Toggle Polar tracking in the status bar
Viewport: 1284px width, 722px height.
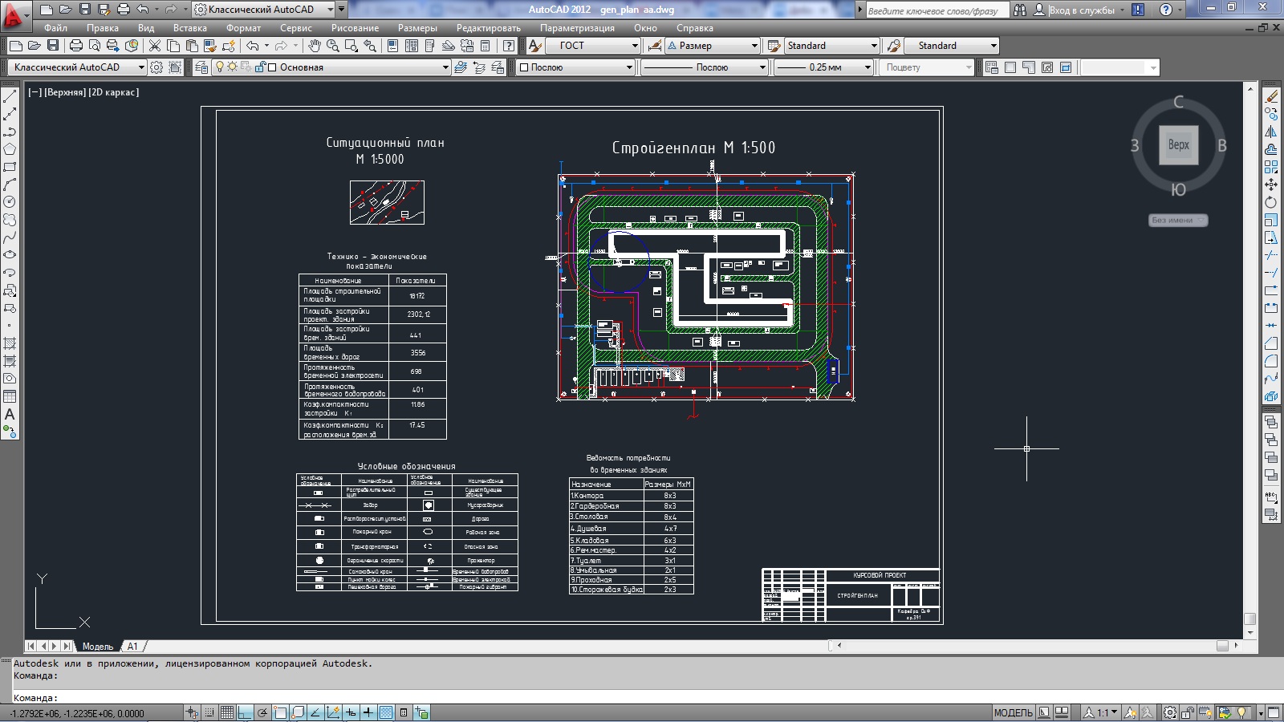[x=262, y=712]
